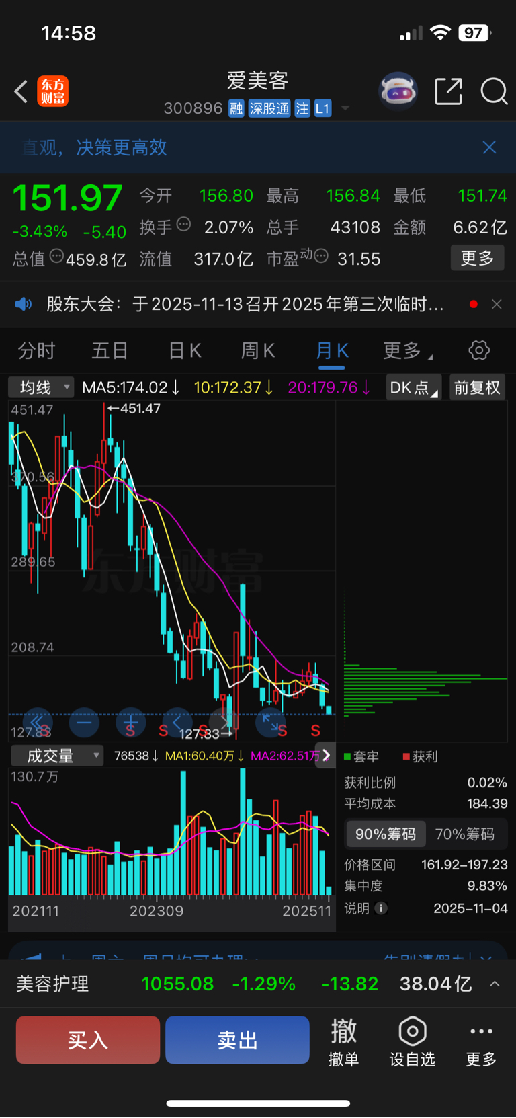This screenshot has width=516, height=1118.
Task: Open the 市盈 info icon
Action: (321, 256)
